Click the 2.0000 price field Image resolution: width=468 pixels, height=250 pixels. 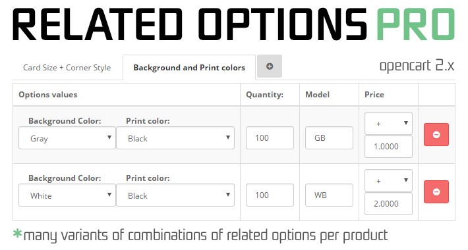coord(388,203)
